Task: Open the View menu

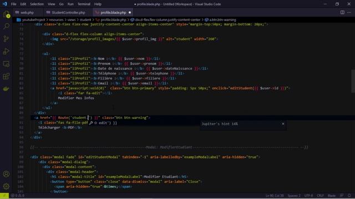Action: pos(52,4)
